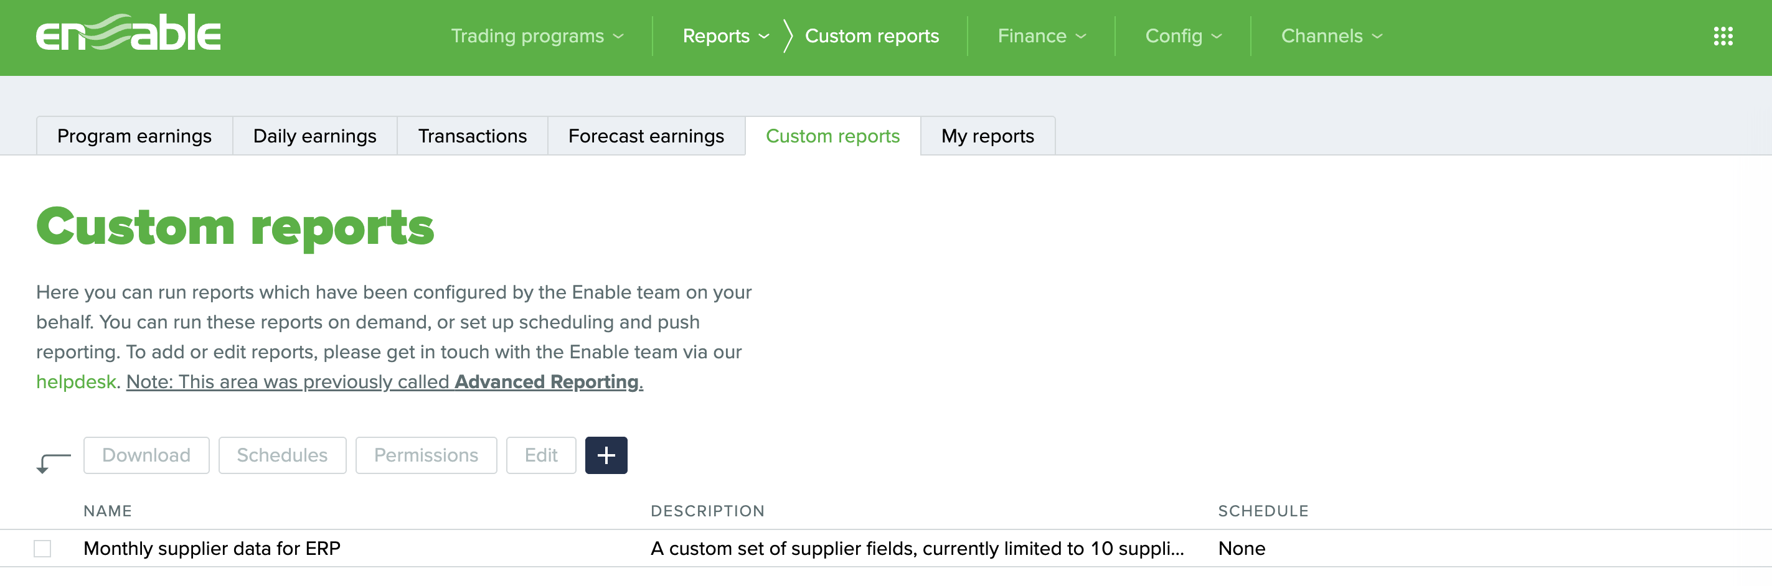Check the Monthly supplier data row checkbox
1772x586 pixels.
click(x=44, y=547)
